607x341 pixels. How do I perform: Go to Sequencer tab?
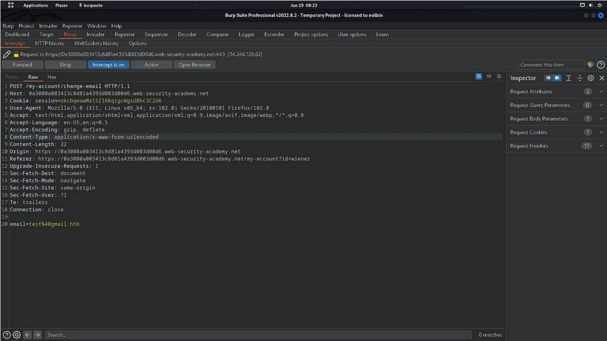pos(156,34)
